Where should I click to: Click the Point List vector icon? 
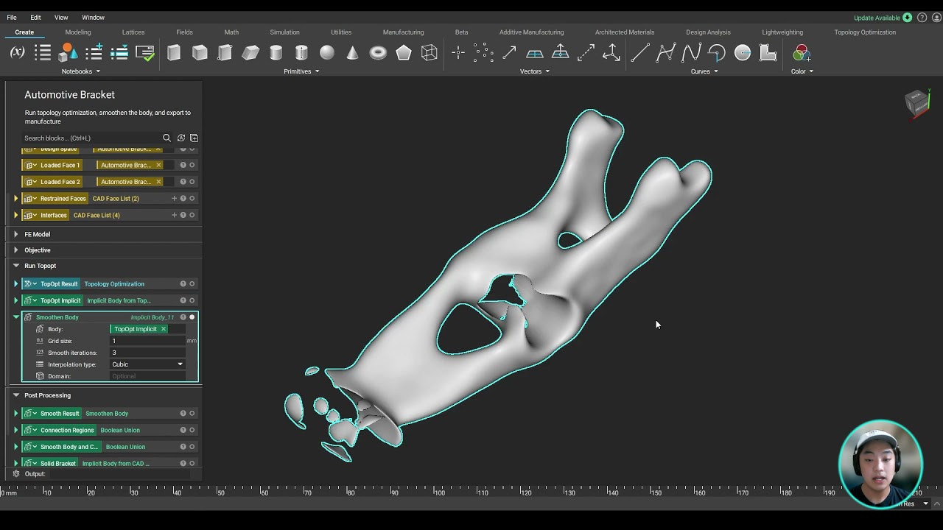pos(483,53)
